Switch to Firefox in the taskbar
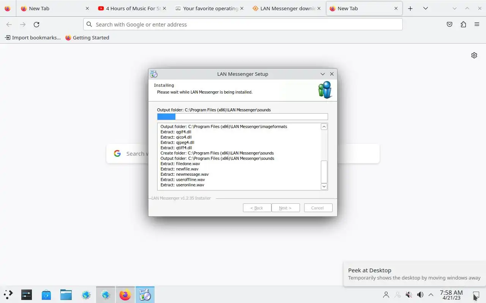 pos(125,295)
